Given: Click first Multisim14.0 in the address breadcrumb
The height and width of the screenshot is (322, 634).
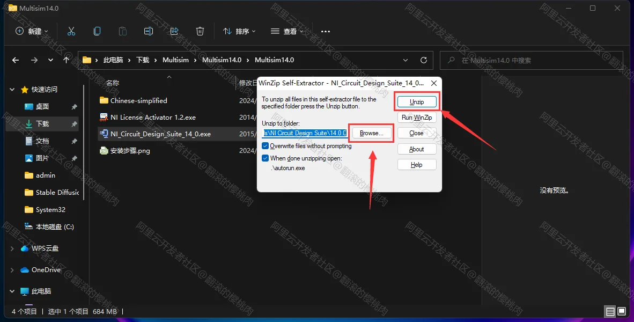Looking at the screenshot, I should coord(222,60).
